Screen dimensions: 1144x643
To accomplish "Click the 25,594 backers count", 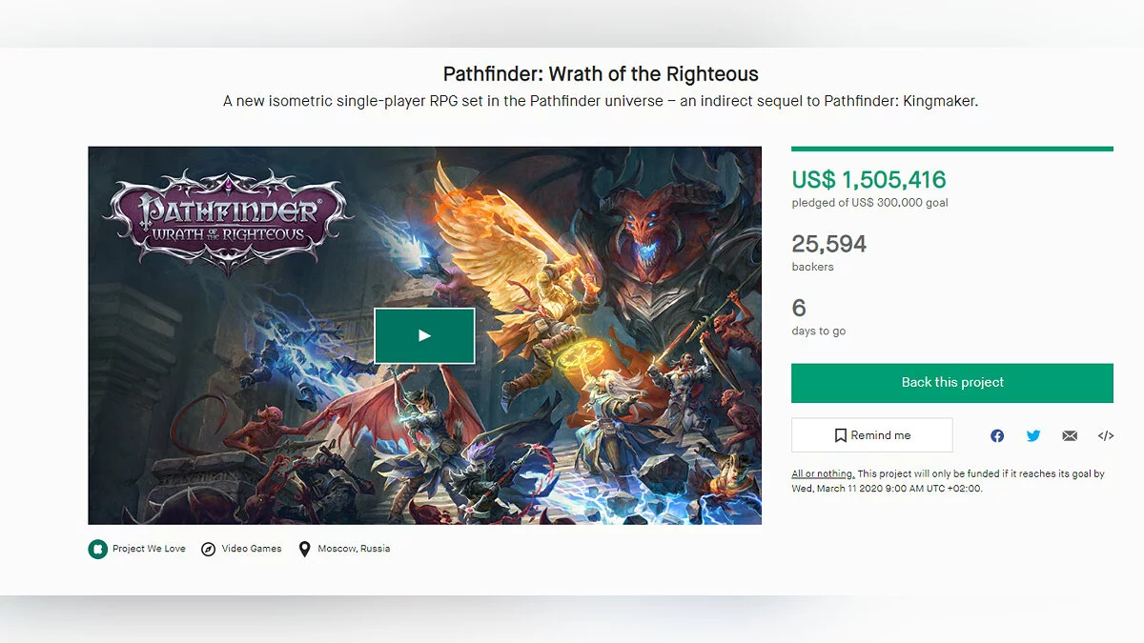I will click(x=828, y=244).
